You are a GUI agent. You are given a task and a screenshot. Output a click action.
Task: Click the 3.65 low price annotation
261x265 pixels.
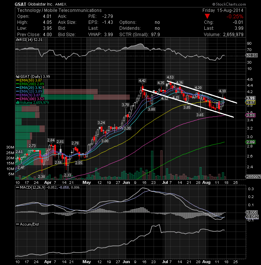[200, 115]
